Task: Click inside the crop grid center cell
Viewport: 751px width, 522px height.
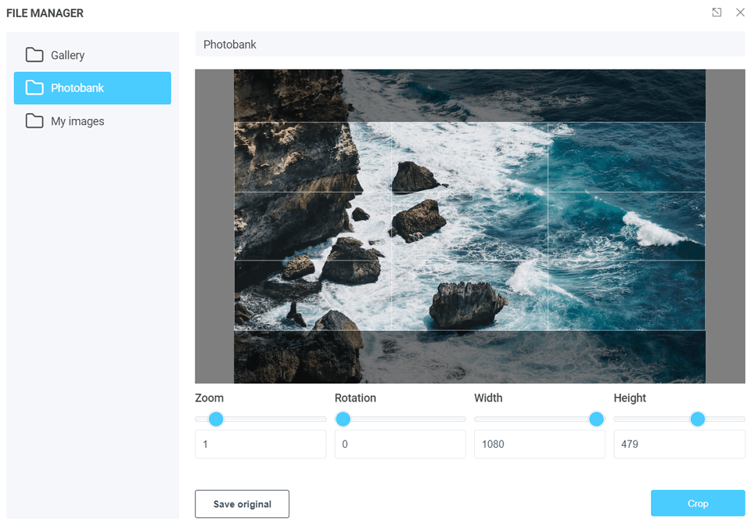Action: [469, 226]
